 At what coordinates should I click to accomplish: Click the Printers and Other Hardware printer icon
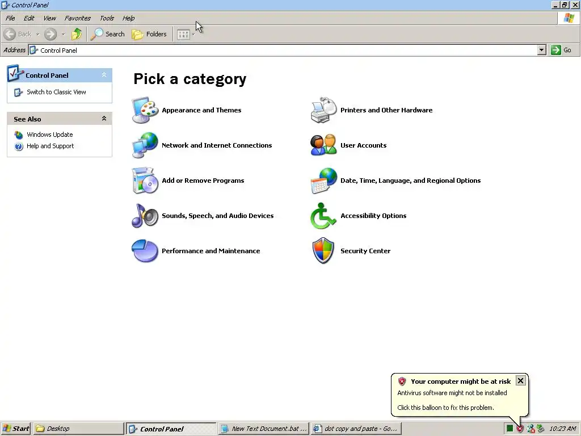coord(323,110)
